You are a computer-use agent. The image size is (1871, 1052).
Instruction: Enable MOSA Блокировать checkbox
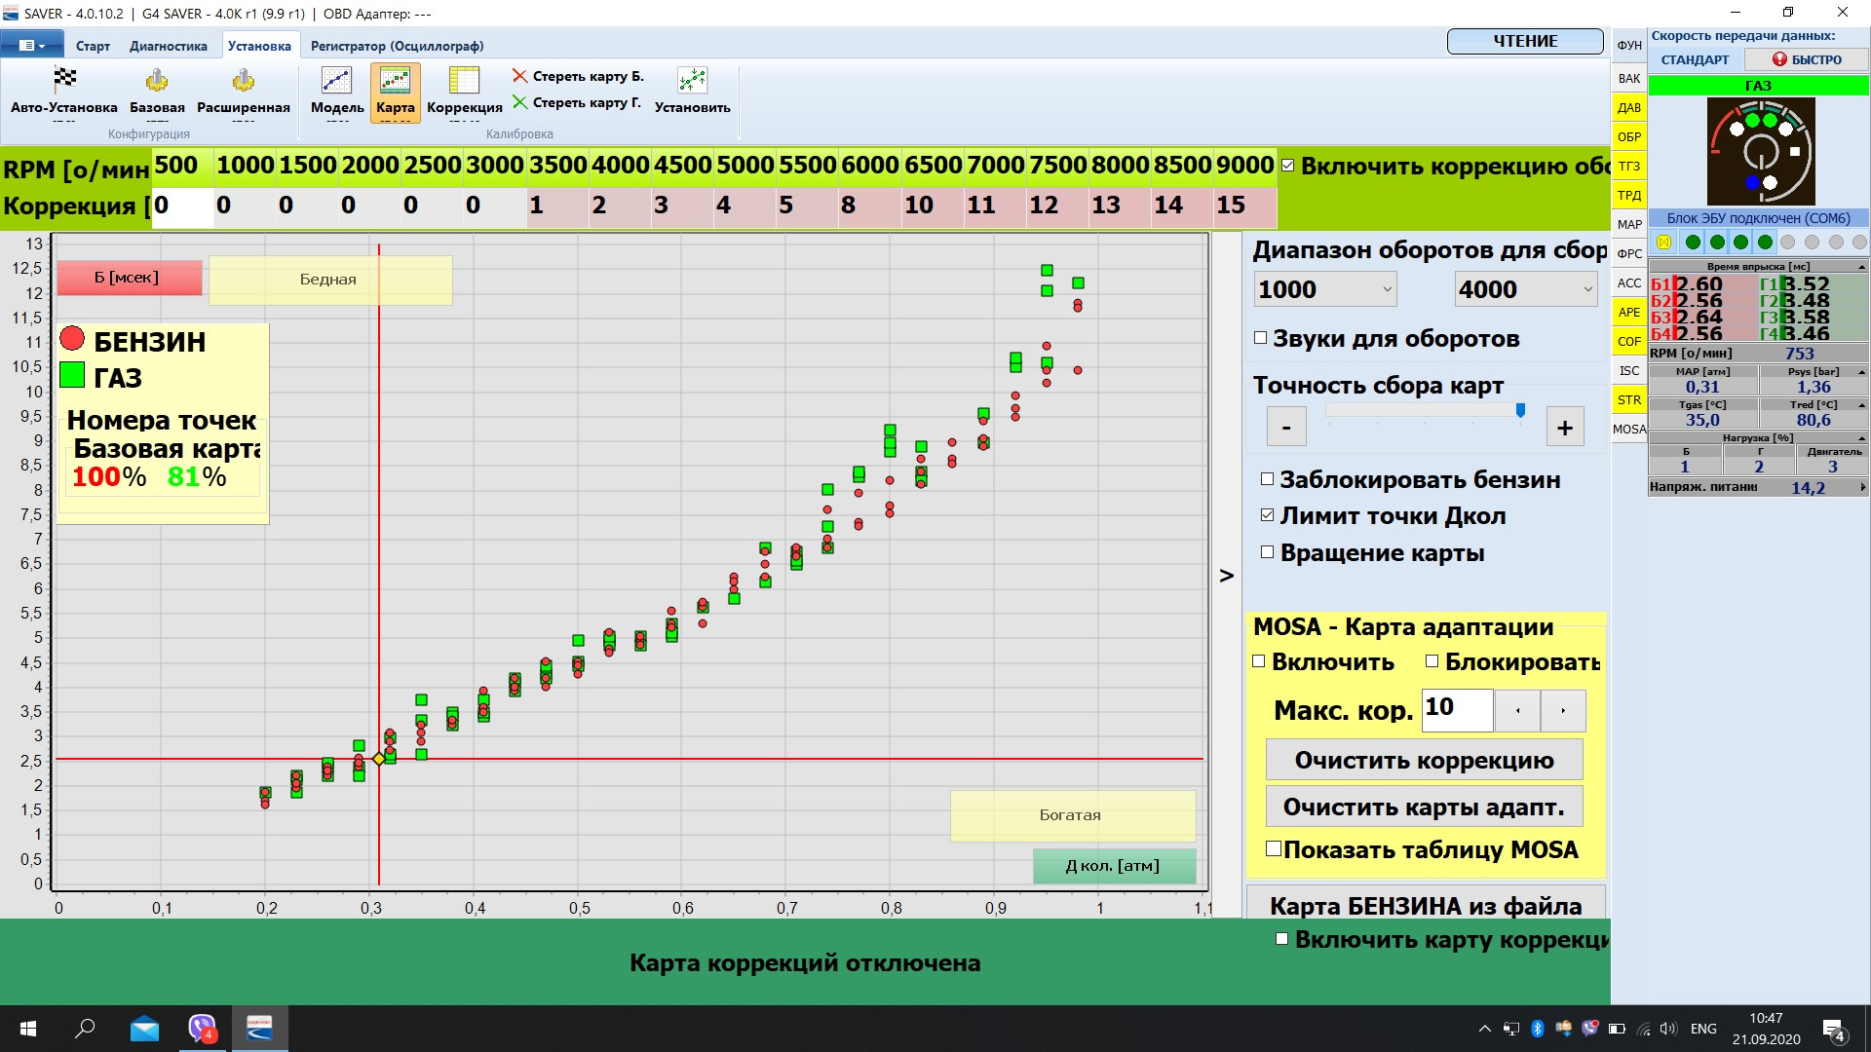(x=1432, y=661)
